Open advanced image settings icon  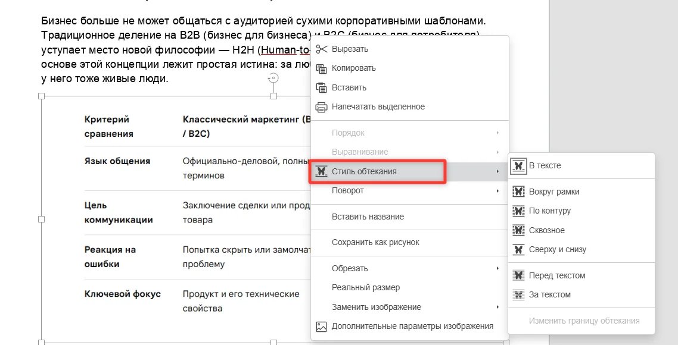click(321, 327)
